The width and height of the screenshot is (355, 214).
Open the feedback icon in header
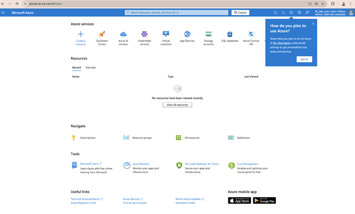[x=307, y=13]
